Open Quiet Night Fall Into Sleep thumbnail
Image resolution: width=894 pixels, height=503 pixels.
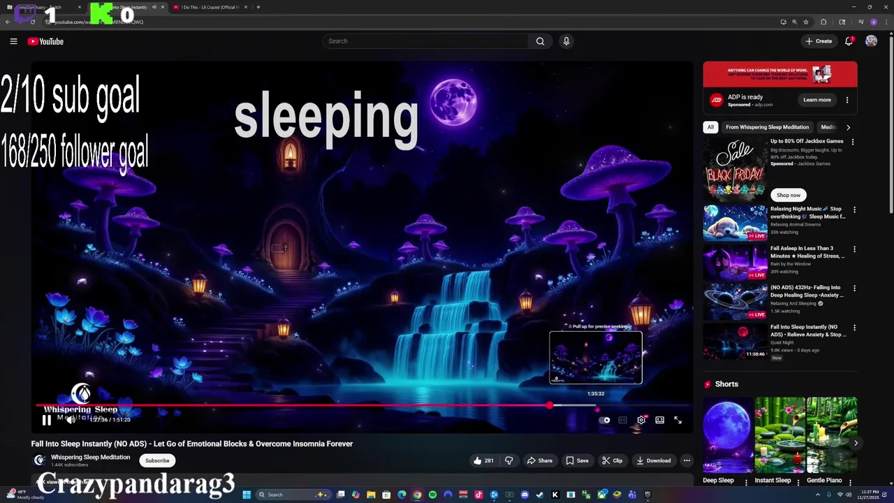(735, 340)
